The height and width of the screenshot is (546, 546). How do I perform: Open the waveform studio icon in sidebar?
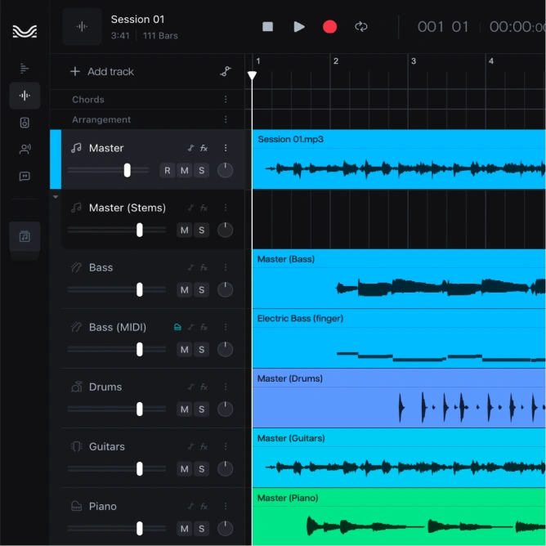pos(25,96)
